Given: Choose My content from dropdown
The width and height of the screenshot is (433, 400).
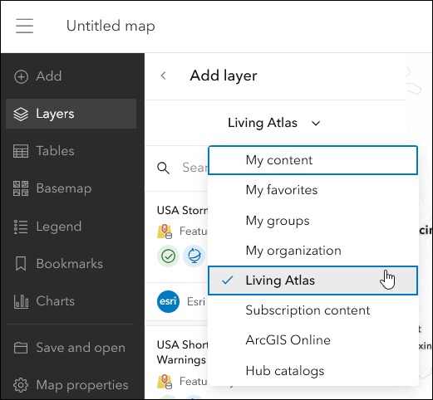Looking at the screenshot, I should (x=312, y=160).
